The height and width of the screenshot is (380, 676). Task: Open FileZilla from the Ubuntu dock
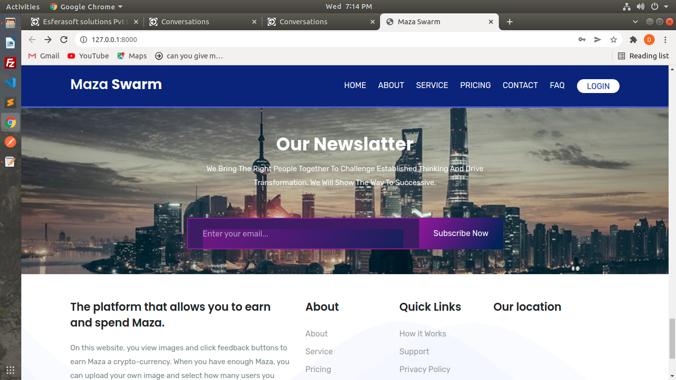(x=10, y=63)
